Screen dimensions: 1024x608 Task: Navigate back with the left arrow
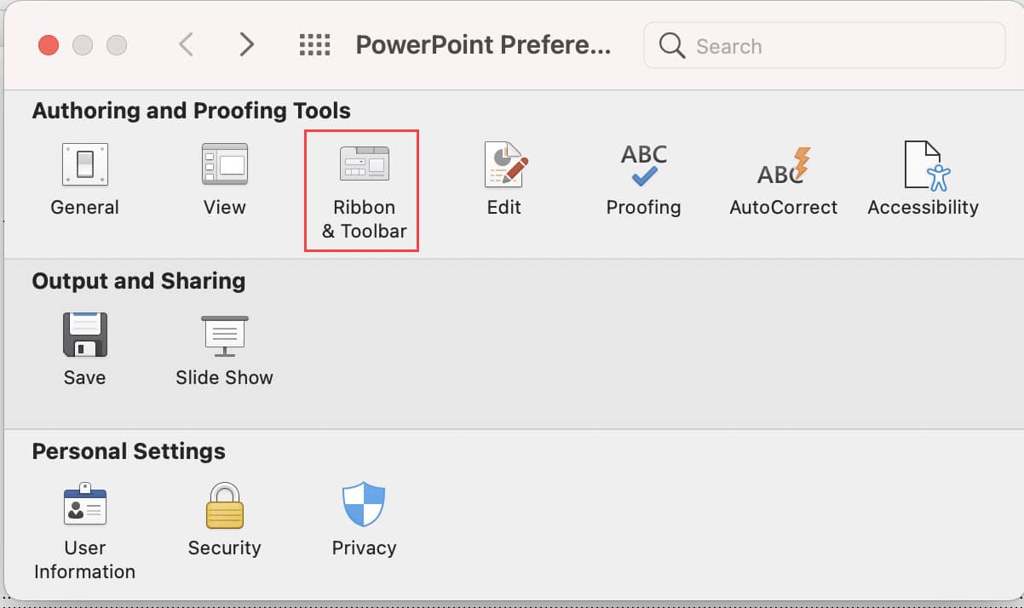(x=187, y=45)
